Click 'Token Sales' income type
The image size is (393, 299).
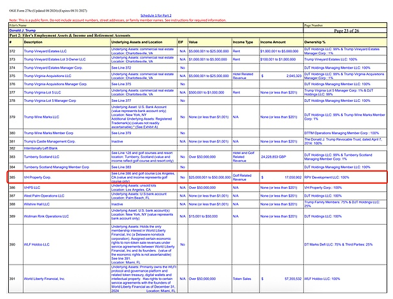pos(242,279)
